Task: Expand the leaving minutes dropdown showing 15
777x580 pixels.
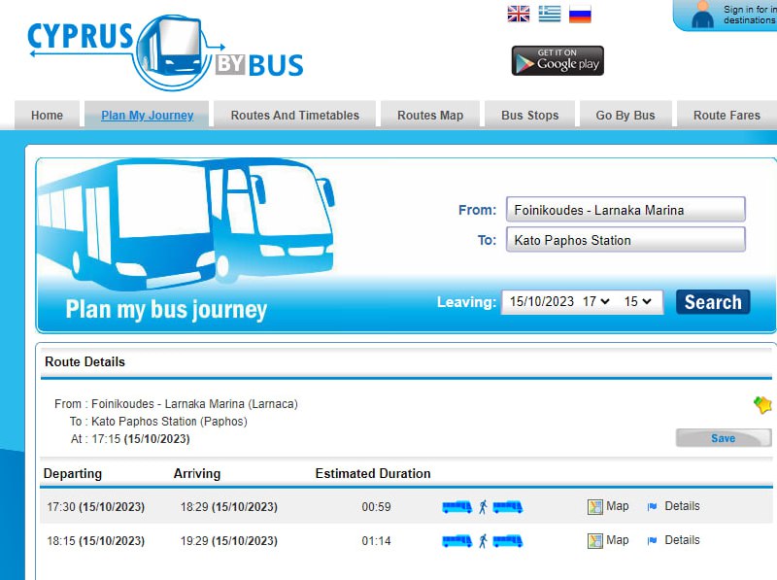Action: [x=638, y=302]
